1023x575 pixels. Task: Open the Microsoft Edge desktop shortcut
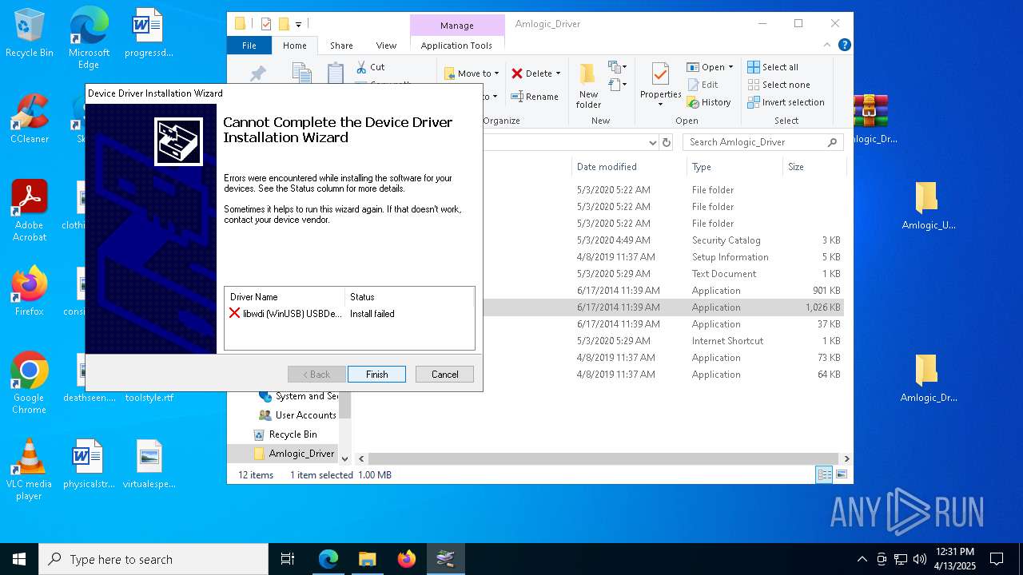tap(89, 39)
